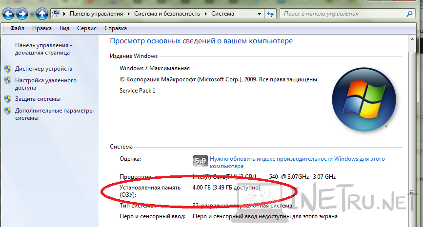The height and width of the screenshot is (227, 423).
Task: Select Система breadcrumb segment
Action: pos(222,14)
